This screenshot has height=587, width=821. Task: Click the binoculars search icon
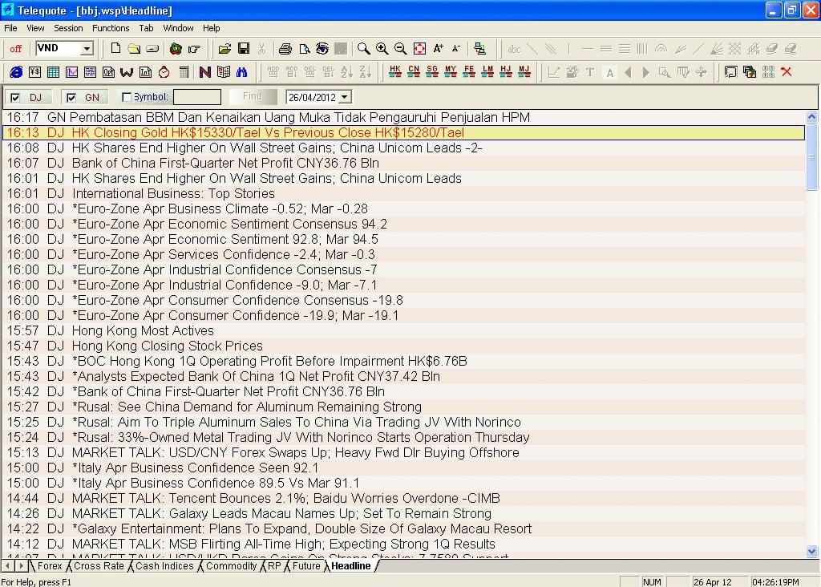241,72
